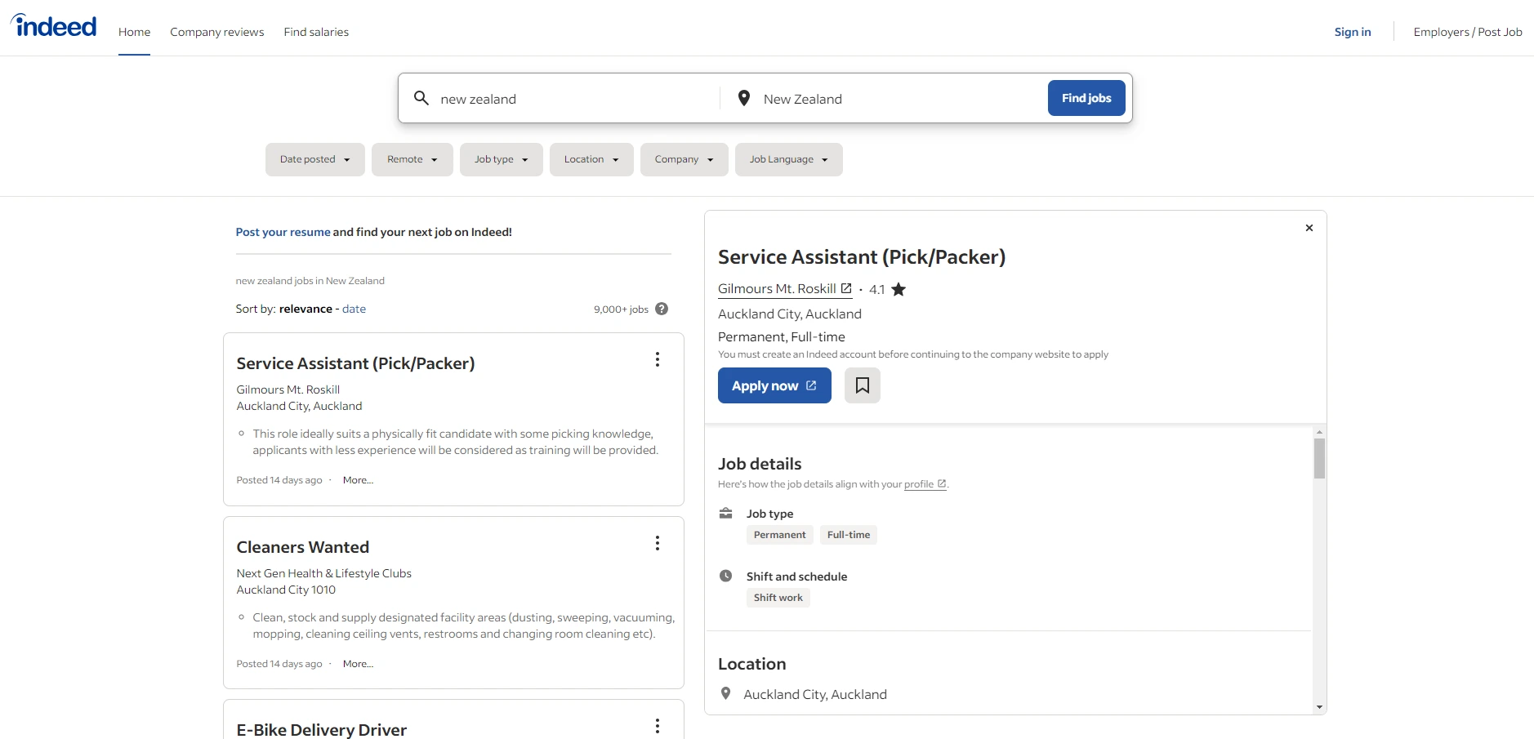
Task: Click the Shift work tag
Action: coord(778,598)
